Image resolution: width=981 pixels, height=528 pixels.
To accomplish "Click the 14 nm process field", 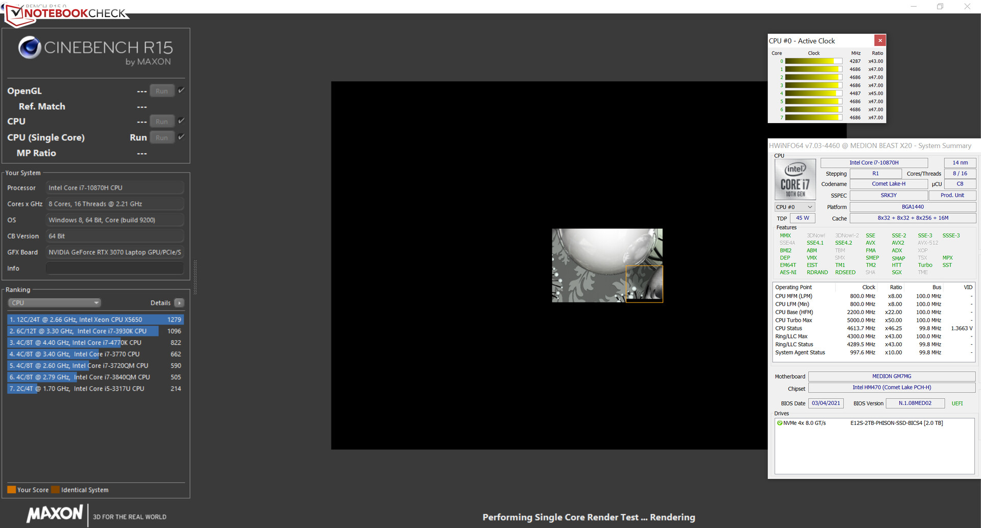I will pos(960,163).
